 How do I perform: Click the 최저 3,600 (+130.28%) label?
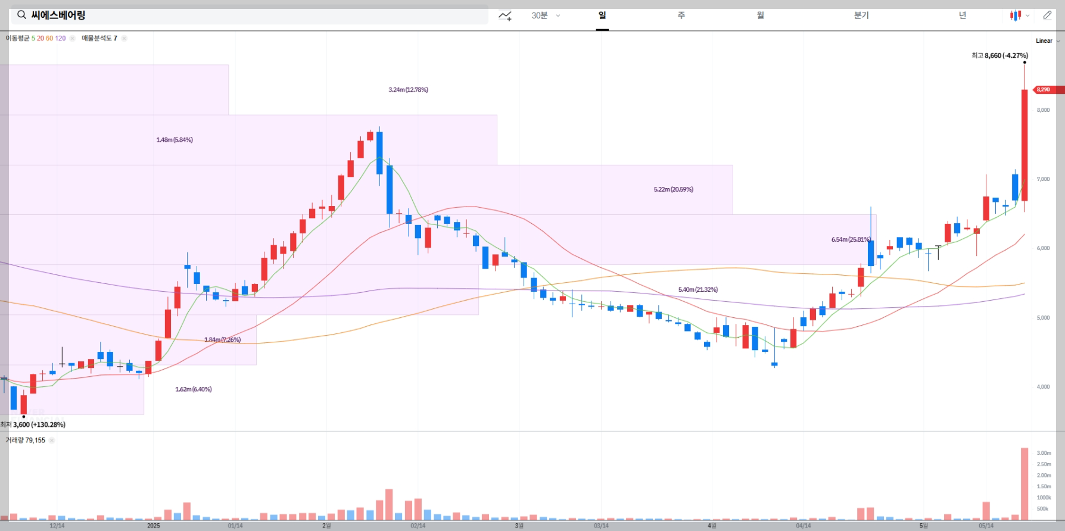coord(33,424)
